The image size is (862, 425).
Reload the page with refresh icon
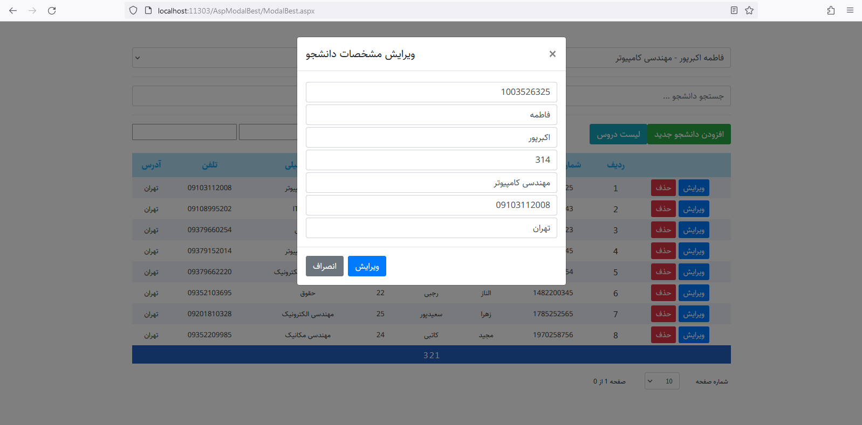point(52,11)
